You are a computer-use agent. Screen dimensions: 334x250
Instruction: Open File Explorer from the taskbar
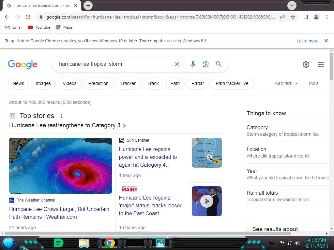tap(84, 243)
